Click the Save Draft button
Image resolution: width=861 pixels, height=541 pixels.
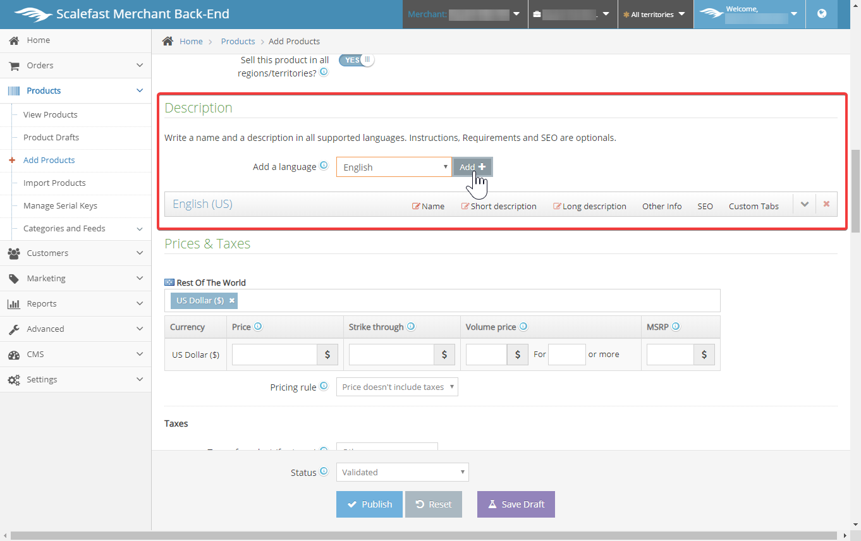[516, 504]
